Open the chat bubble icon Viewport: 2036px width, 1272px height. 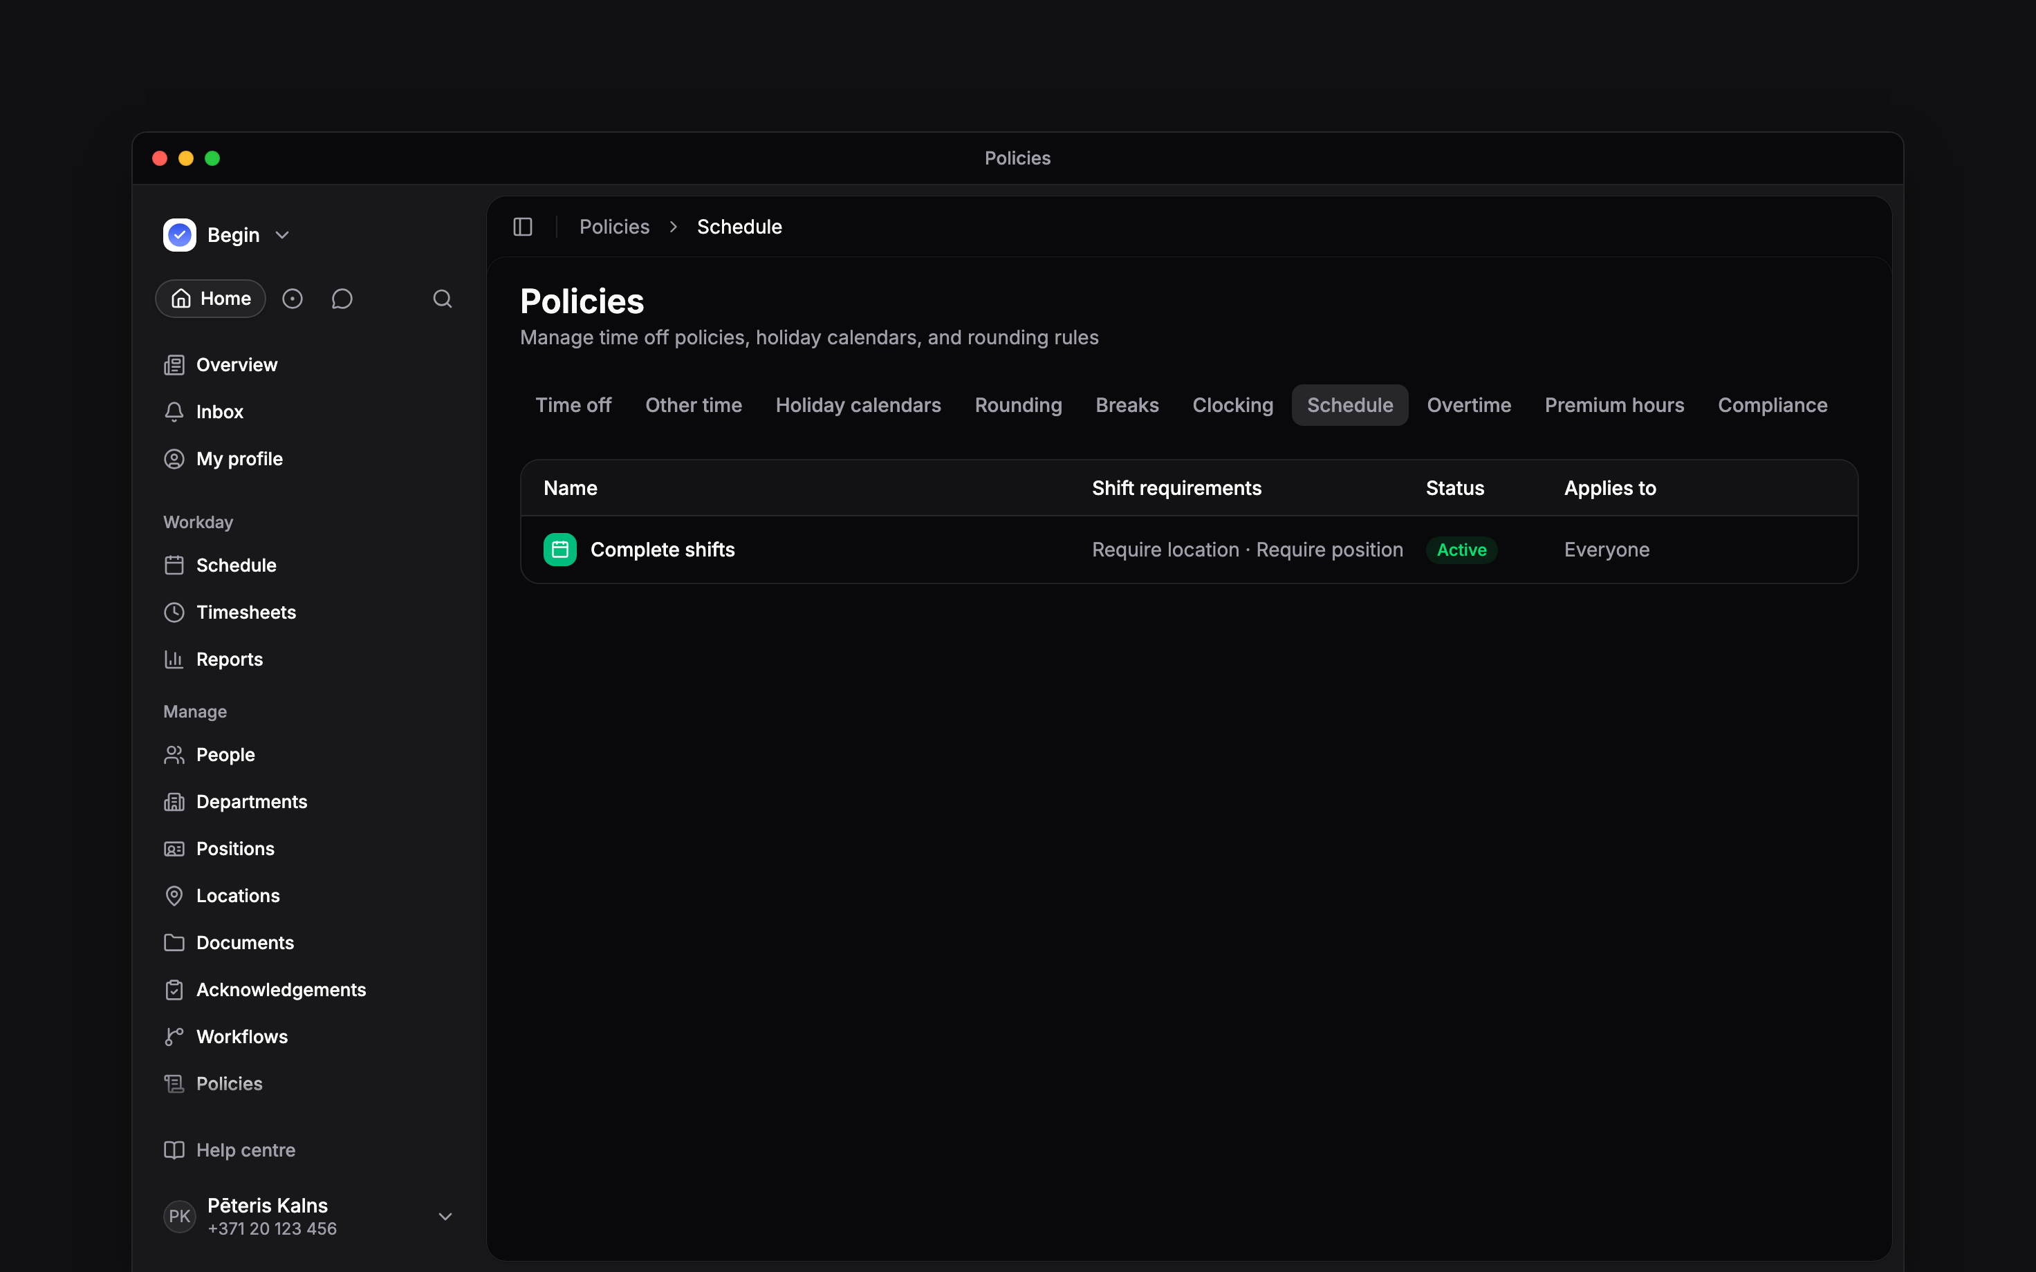pos(342,299)
